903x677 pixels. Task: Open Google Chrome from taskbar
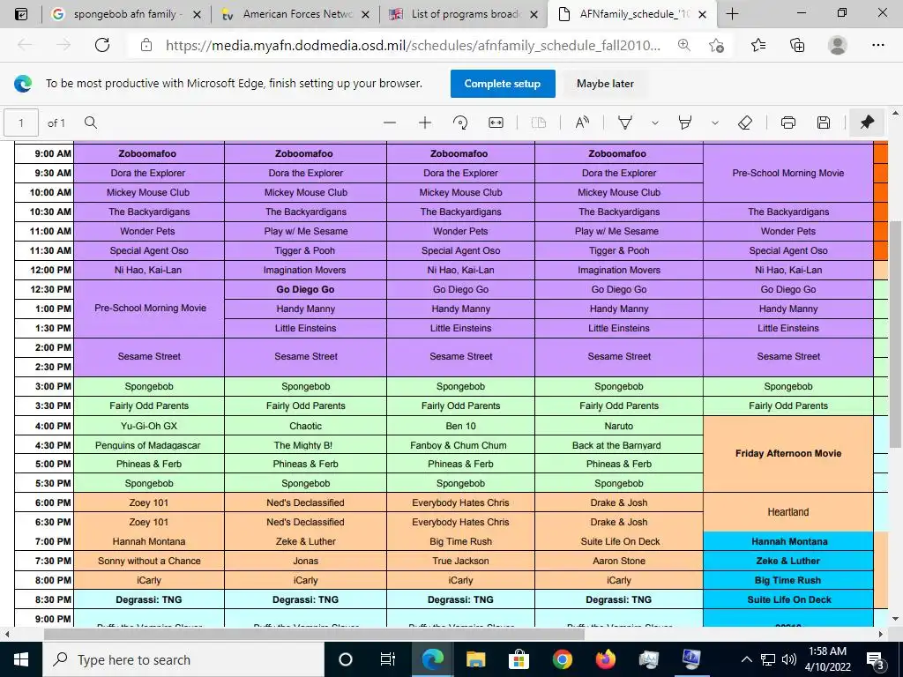tap(562, 659)
